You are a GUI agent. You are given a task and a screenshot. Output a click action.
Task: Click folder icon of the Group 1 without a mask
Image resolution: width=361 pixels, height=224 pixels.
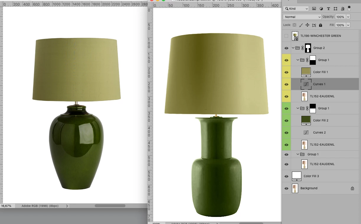pos(302,154)
